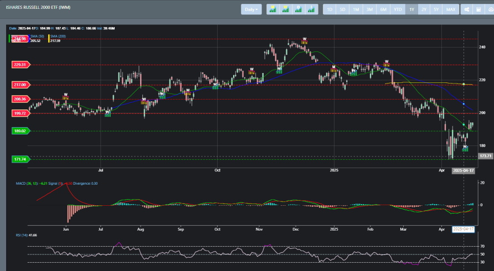
Task: Switch chart range to 3M
Action: pyautogui.click(x=369, y=9)
